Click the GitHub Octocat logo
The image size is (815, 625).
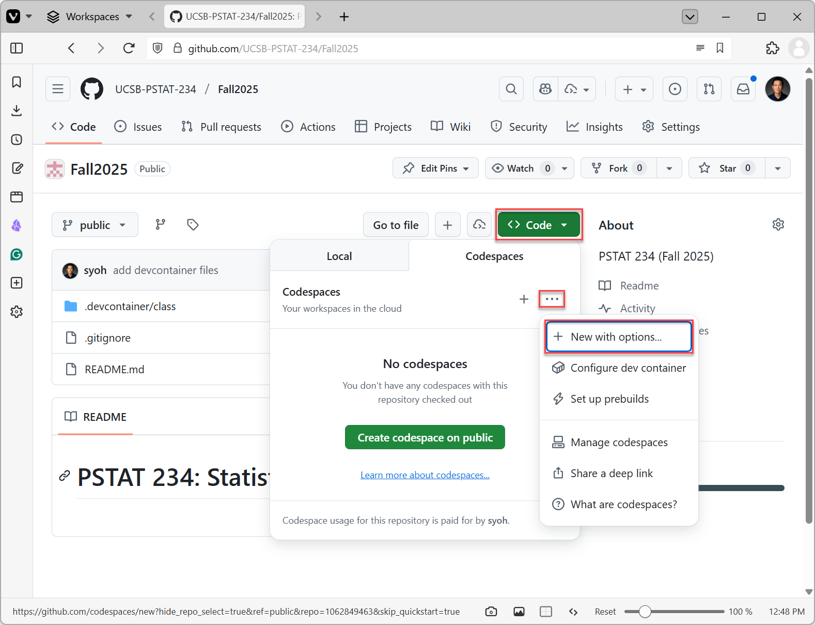click(92, 89)
